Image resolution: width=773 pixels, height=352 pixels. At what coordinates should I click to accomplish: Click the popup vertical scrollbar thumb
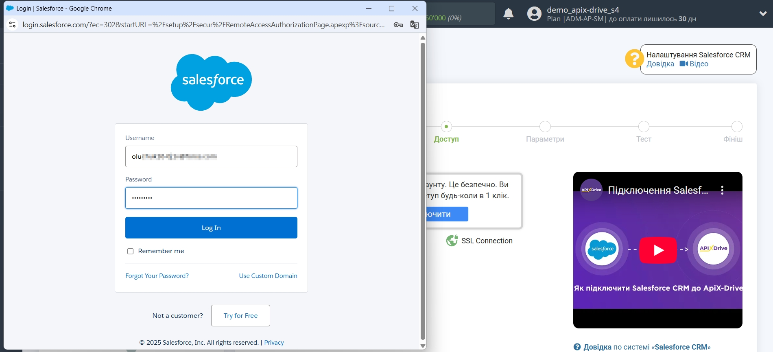coord(423,191)
